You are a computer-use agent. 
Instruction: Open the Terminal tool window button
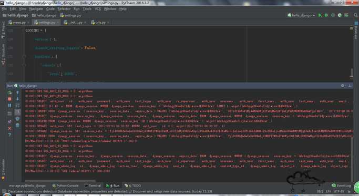point(93,185)
